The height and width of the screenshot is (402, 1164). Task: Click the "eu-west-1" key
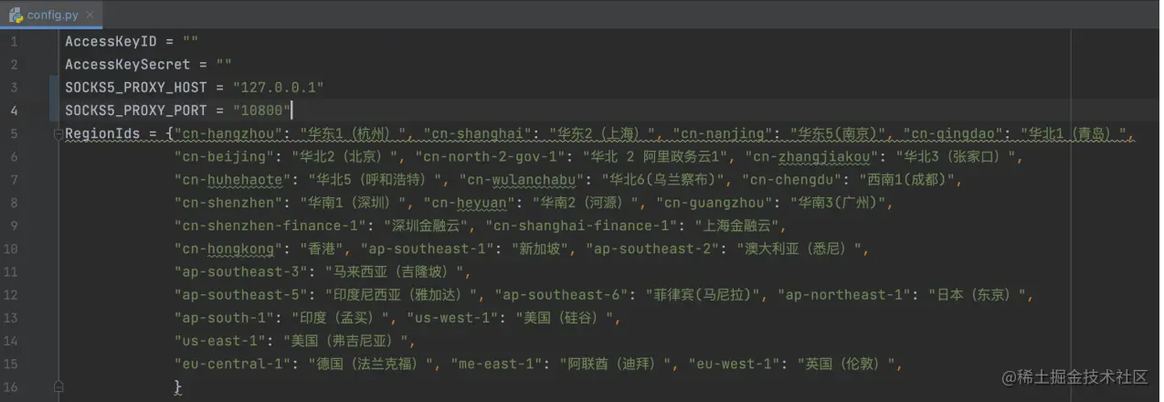coord(735,364)
